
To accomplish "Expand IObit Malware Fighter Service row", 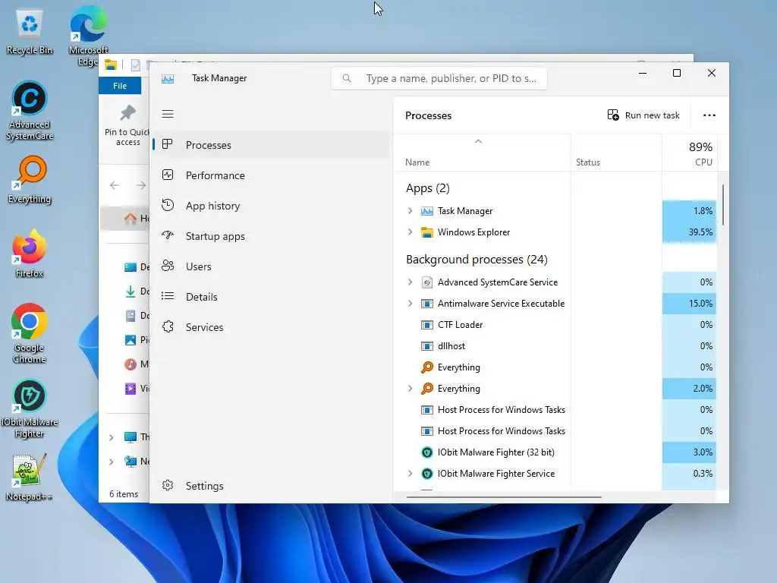I will coord(410,474).
